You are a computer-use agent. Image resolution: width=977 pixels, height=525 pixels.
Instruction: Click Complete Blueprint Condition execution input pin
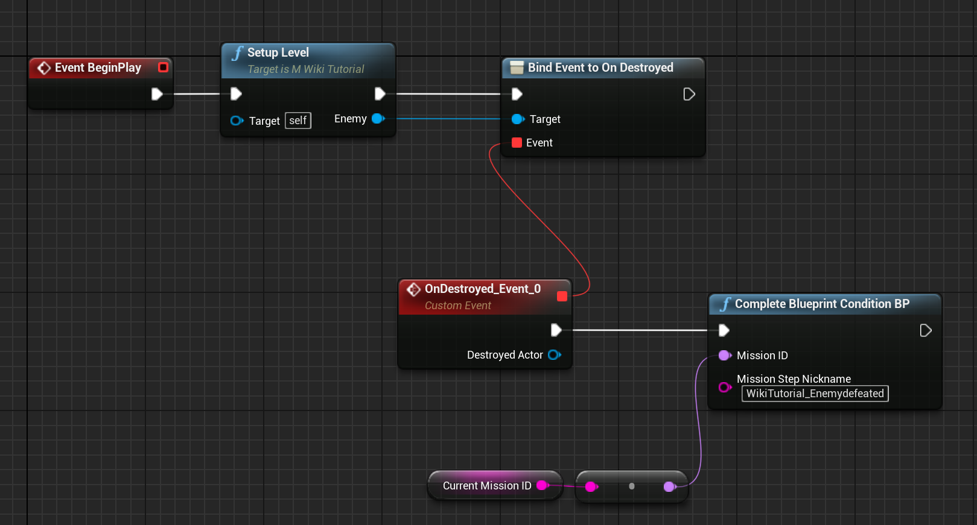coord(724,330)
